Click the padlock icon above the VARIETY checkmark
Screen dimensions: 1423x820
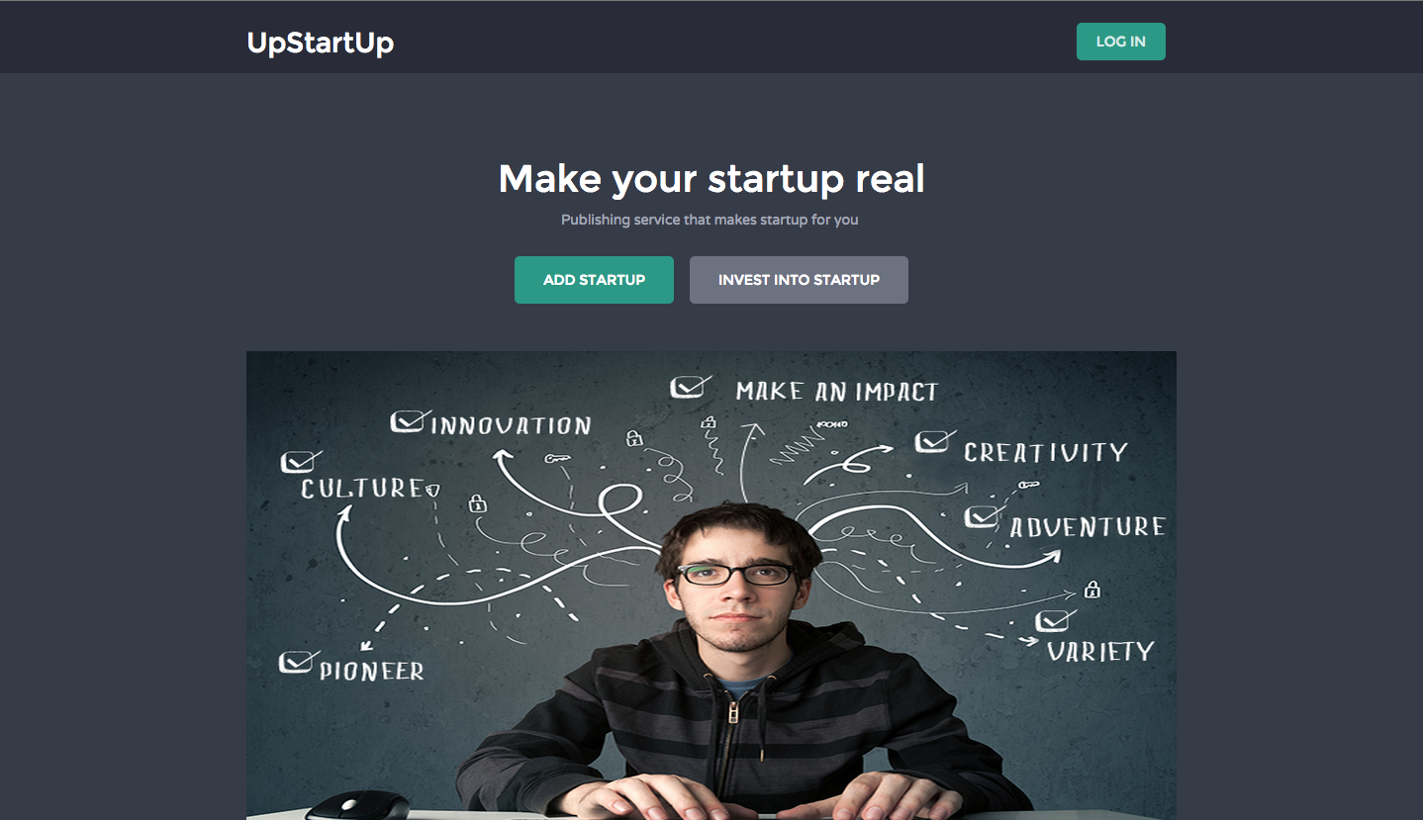pos(1092,590)
